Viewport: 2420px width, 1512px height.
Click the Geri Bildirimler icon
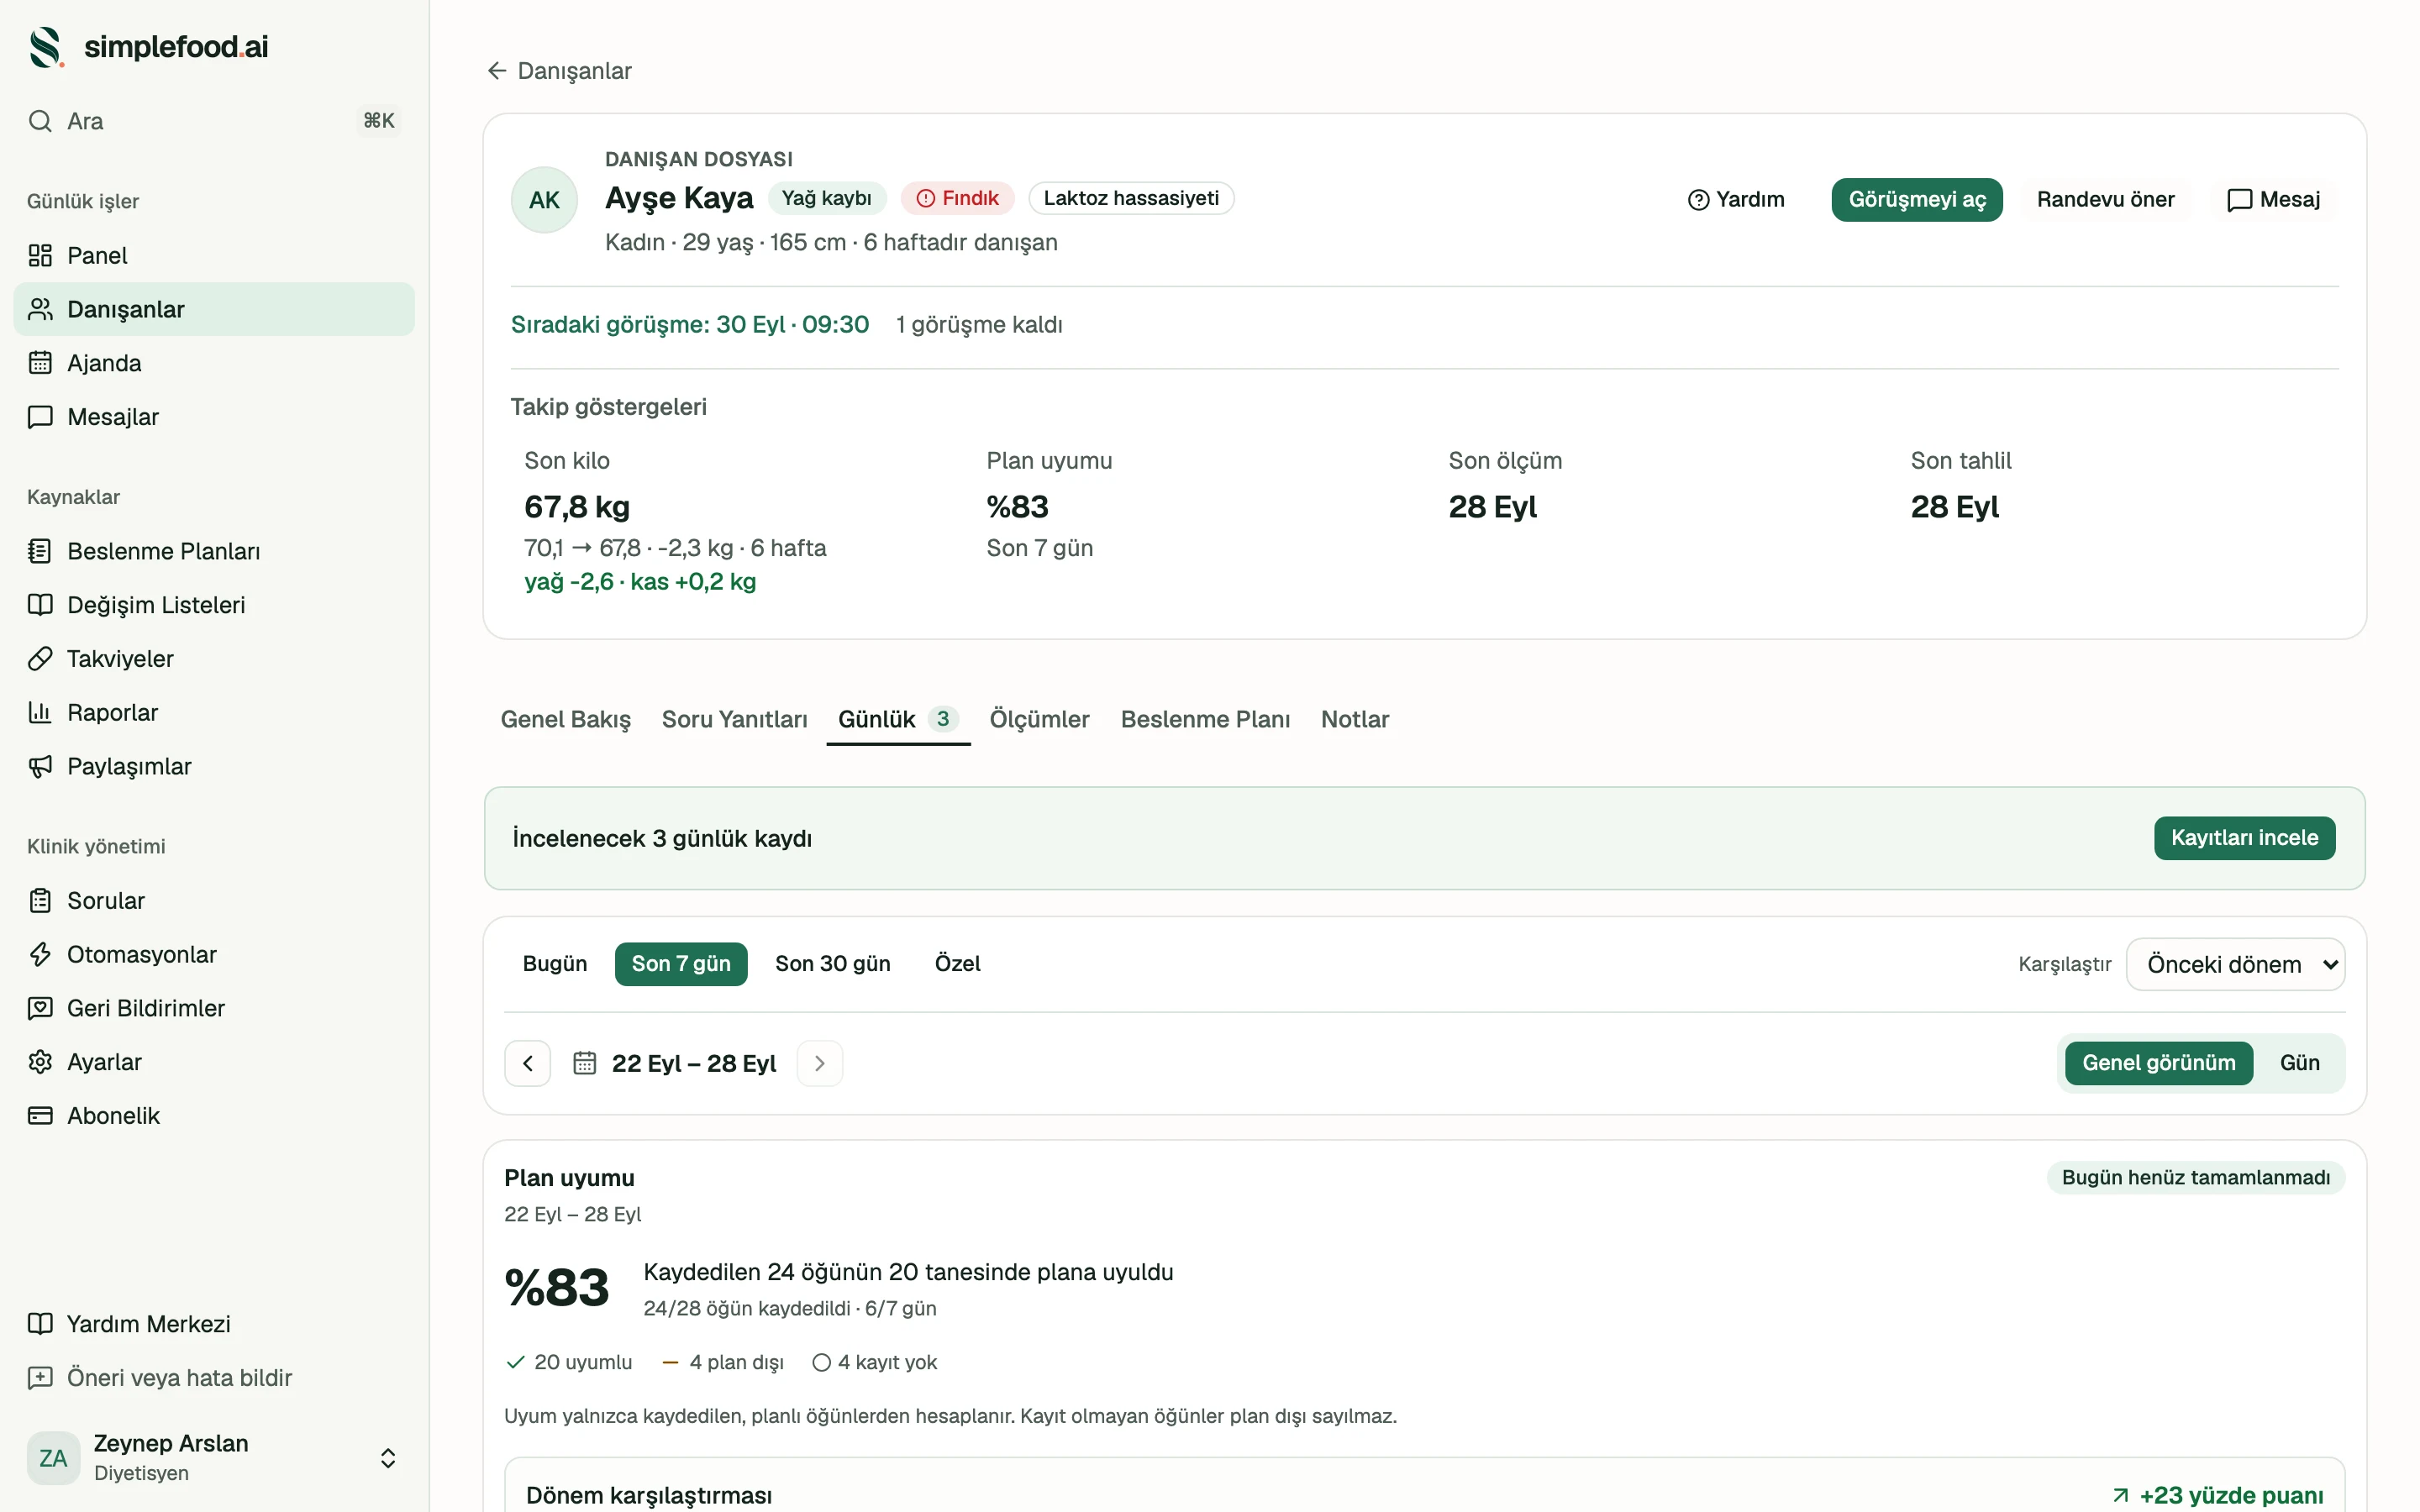click(40, 1009)
